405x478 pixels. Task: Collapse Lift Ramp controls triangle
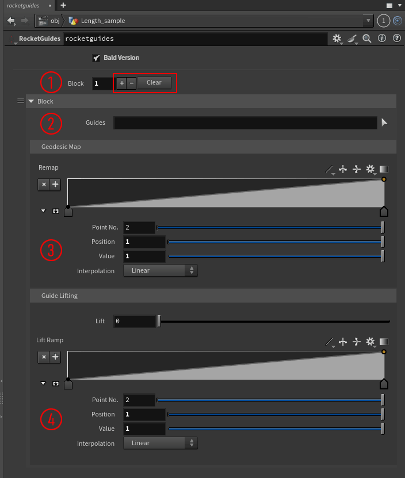(x=43, y=383)
